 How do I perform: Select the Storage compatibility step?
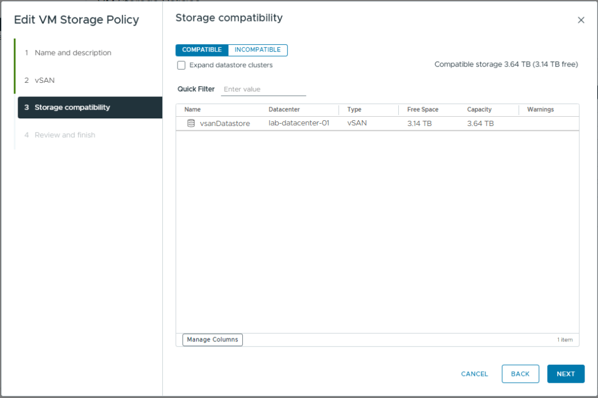pos(72,107)
